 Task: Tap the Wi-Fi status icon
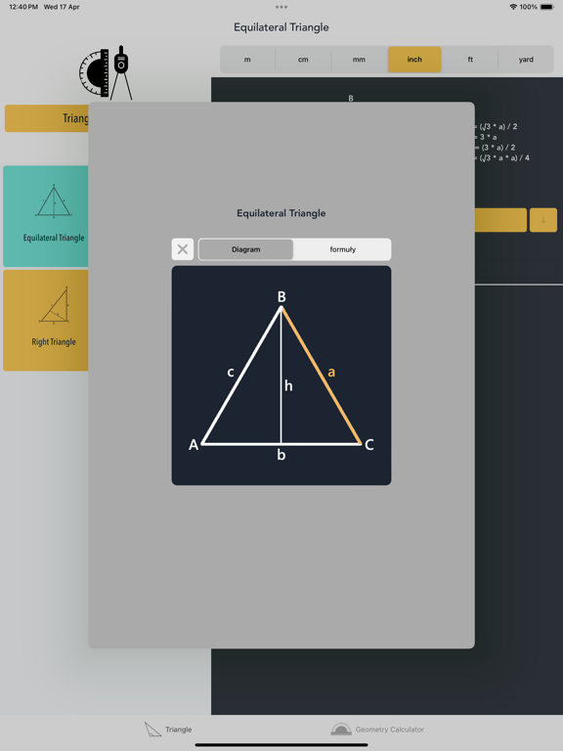(513, 7)
